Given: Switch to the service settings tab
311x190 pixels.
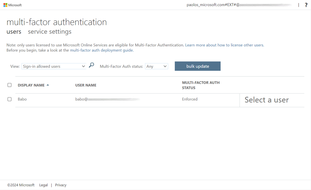Looking at the screenshot, I should point(49,31).
